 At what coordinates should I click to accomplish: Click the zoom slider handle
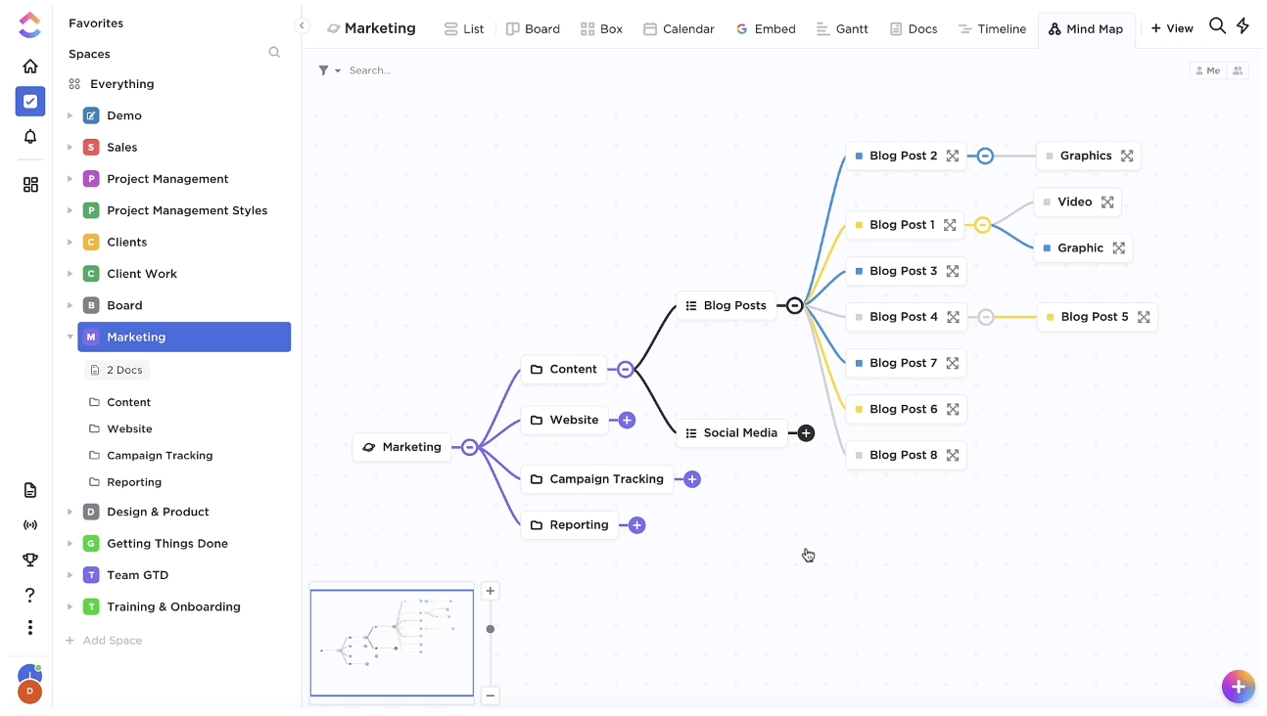491,629
